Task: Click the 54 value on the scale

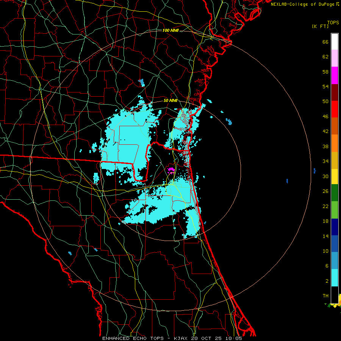Action: click(325, 86)
